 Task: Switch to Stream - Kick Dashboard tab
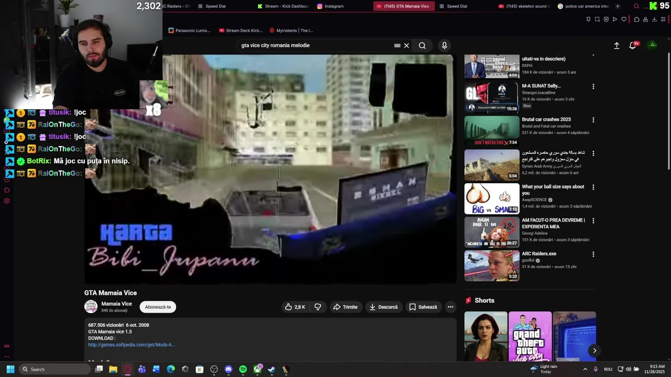[x=283, y=6]
